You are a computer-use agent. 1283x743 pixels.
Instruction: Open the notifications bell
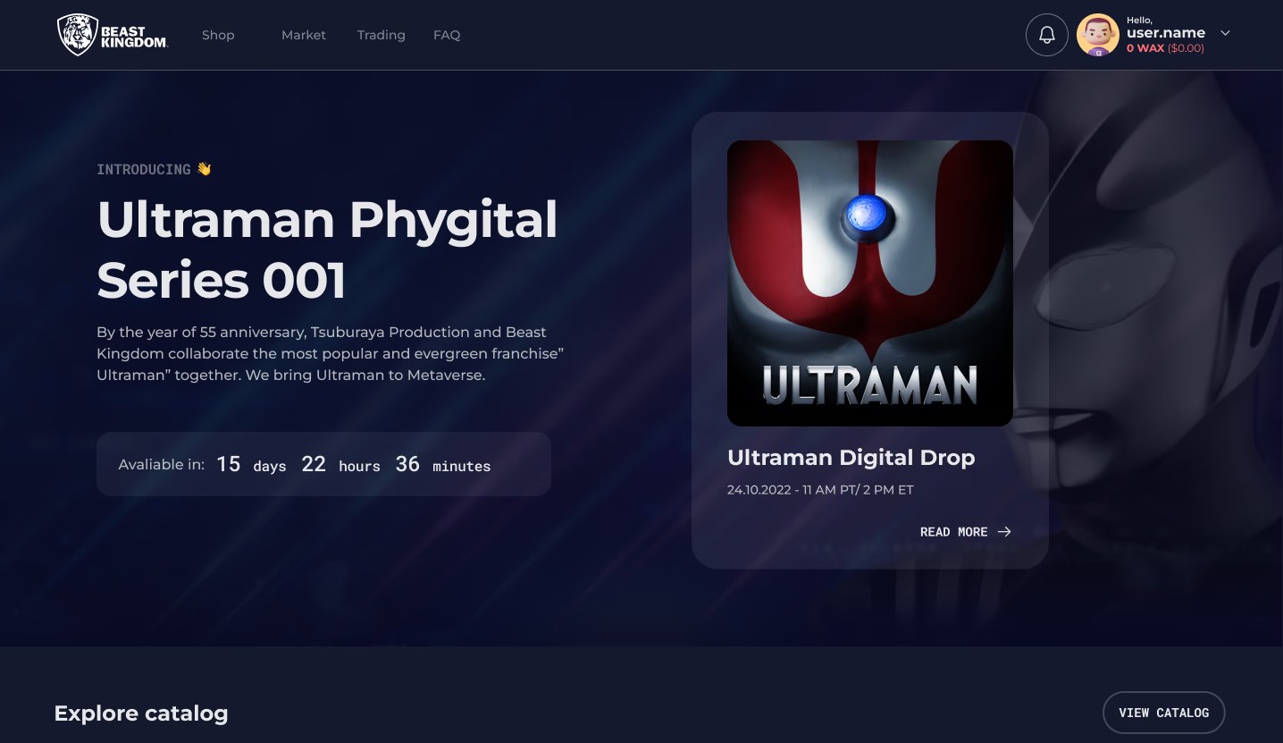(x=1047, y=35)
